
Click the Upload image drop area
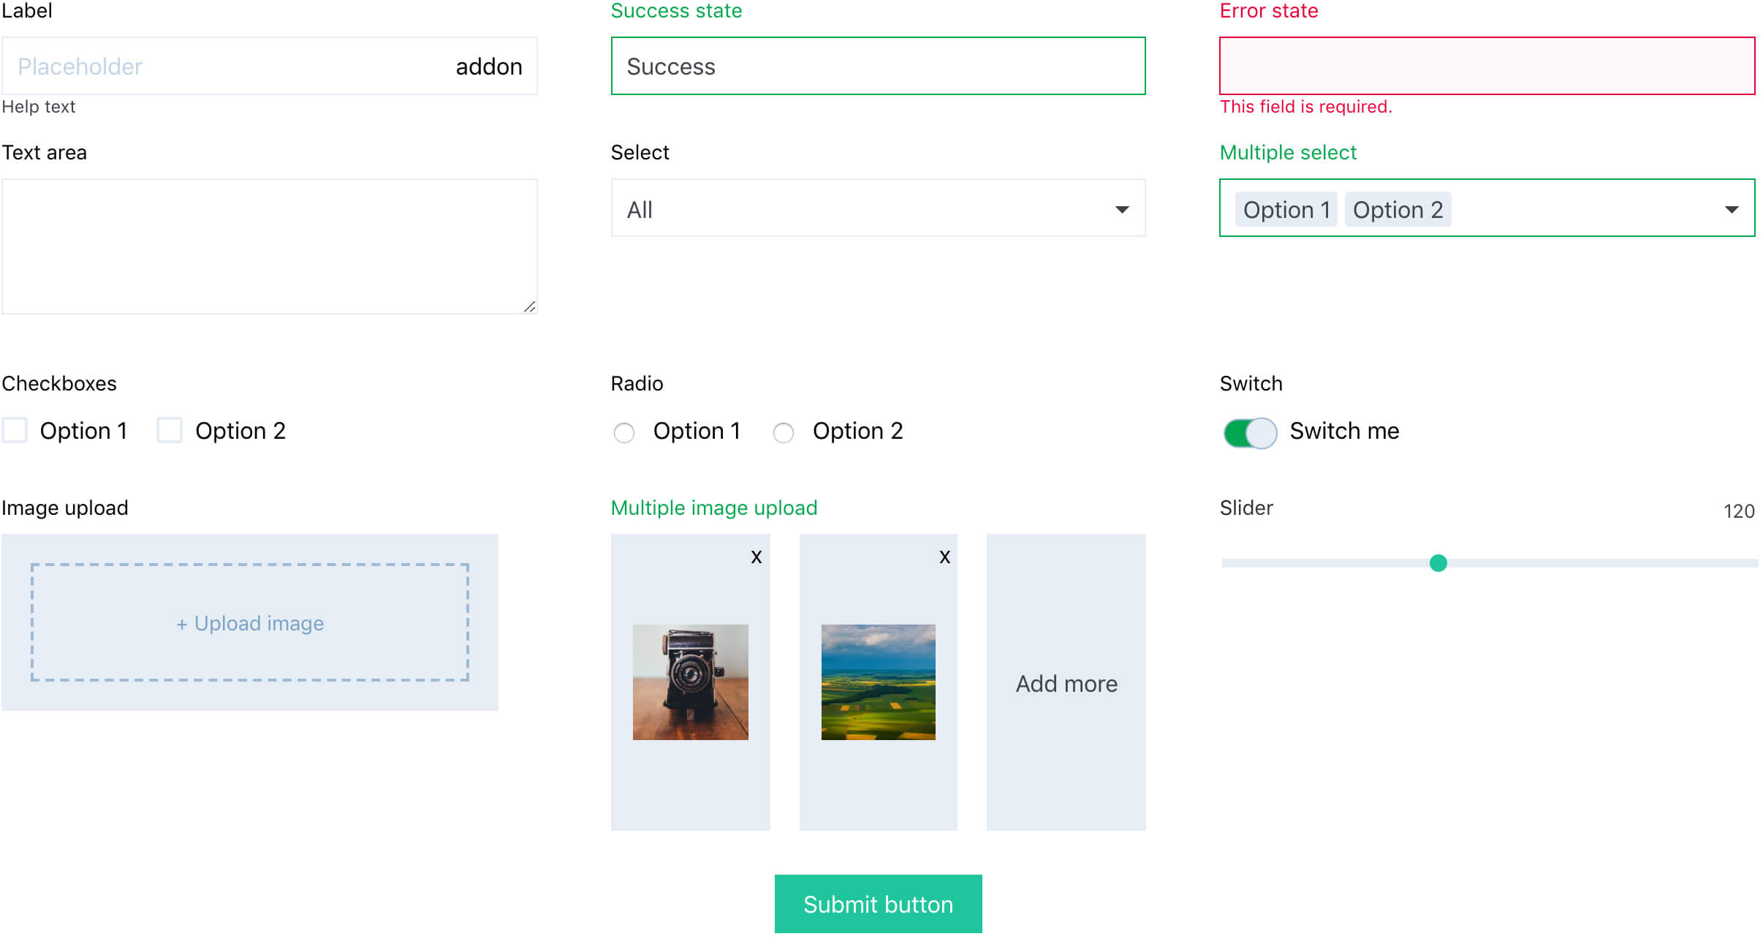click(x=250, y=623)
